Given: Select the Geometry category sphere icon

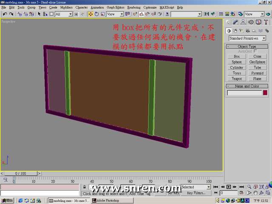Looking at the screenshot, I should (229, 31).
